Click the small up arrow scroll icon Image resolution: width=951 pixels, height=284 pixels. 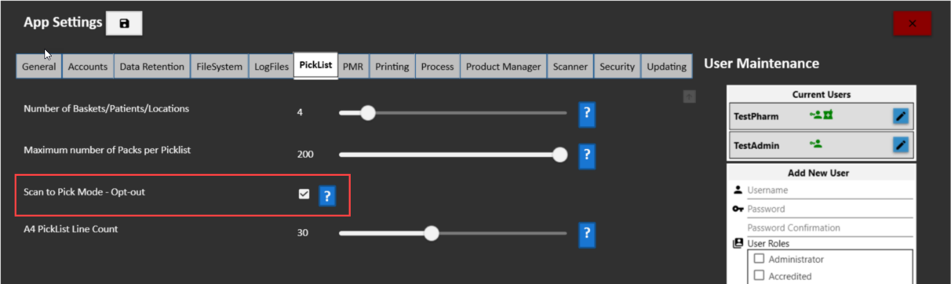(689, 97)
